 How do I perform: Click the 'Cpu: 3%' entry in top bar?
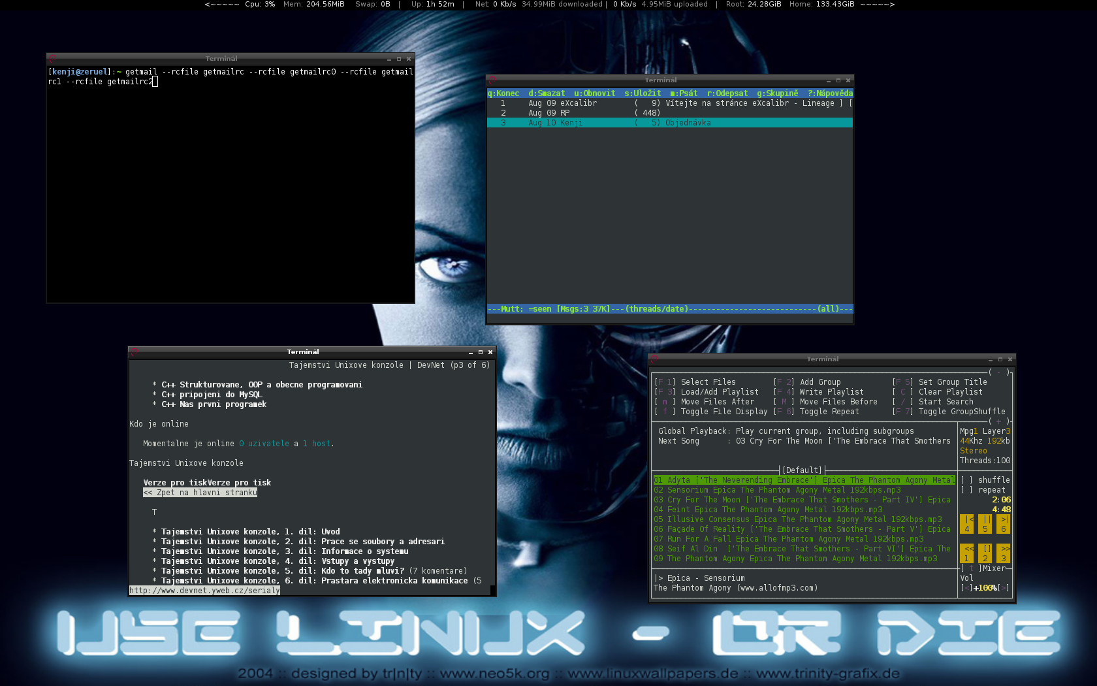(x=260, y=5)
